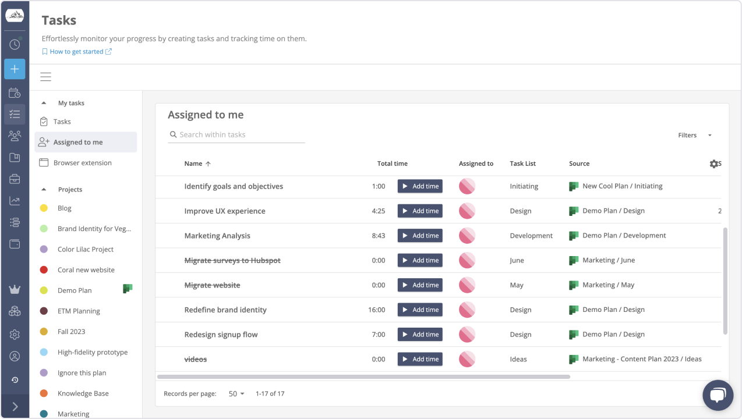Viewport: 742px width, 419px height.
Task: Open the Reports chart icon in sidebar
Action: [x=15, y=200]
